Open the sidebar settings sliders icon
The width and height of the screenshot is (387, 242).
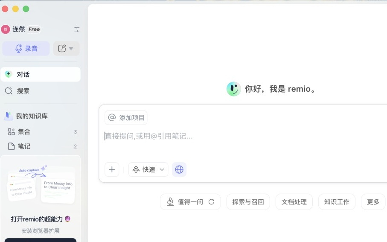77,29
